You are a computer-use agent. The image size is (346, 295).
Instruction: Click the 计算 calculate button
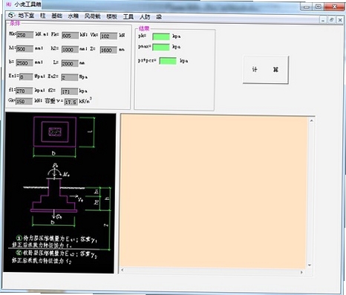[x=266, y=70]
